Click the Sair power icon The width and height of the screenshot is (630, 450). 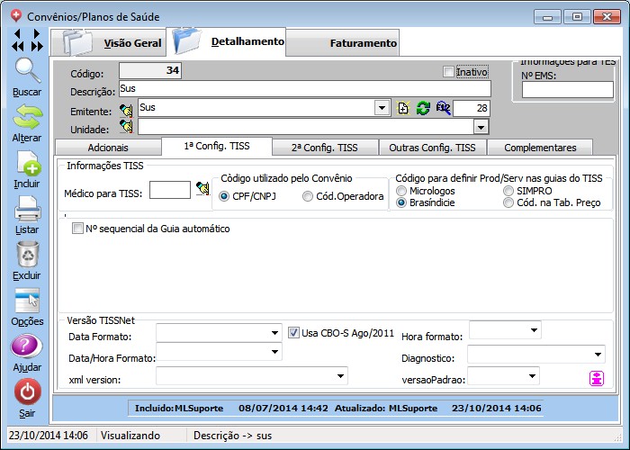pos(27,393)
